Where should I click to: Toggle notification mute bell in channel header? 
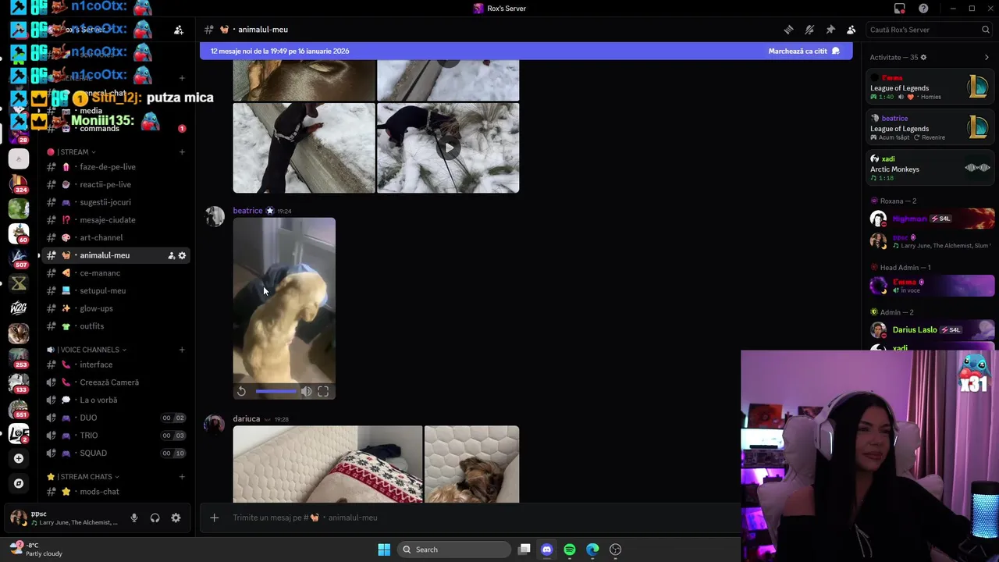[809, 30]
